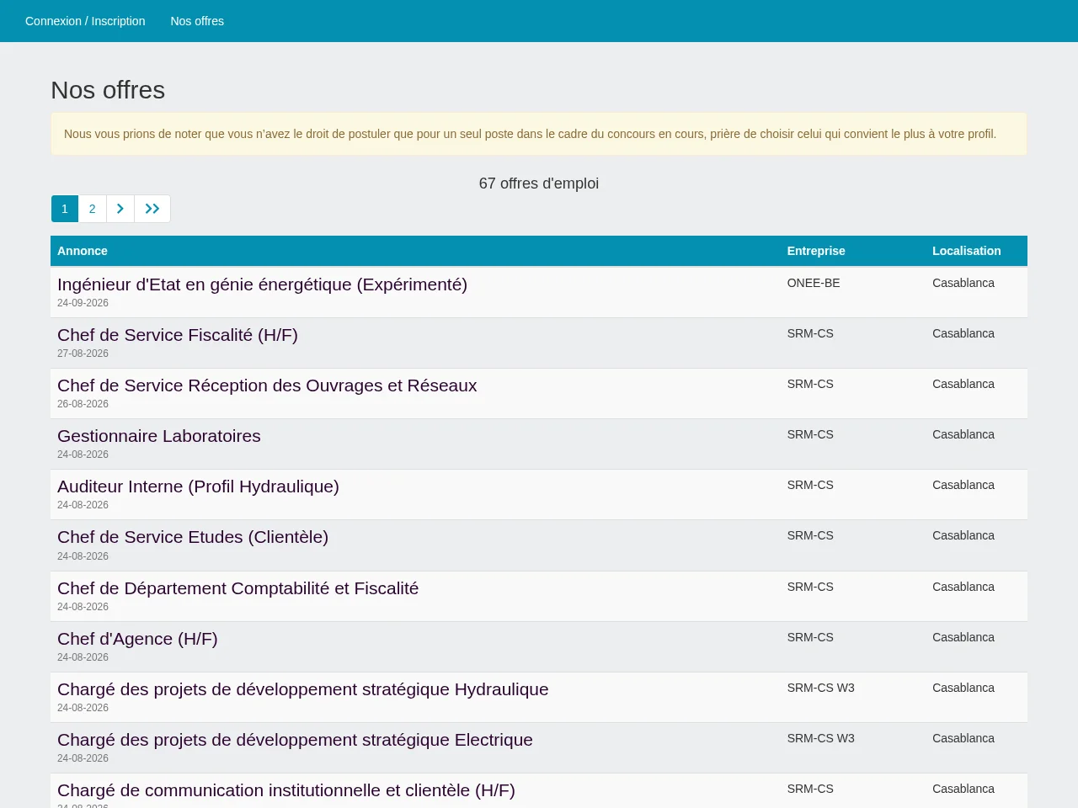Go to next page using single chevron

(x=120, y=209)
